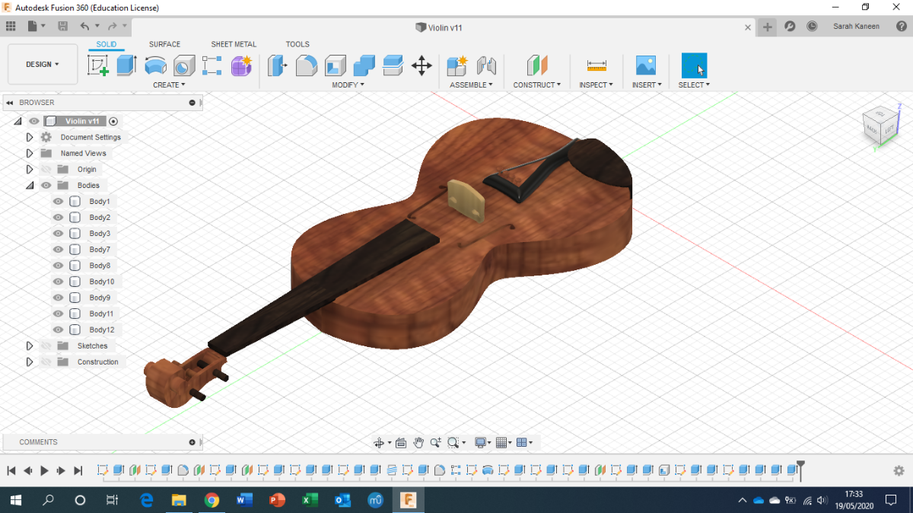Click the Measure ruler icon
This screenshot has width=913, height=513.
pyautogui.click(x=596, y=65)
